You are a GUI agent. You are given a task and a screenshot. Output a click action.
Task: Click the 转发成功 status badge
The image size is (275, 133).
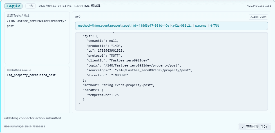pos(13,6)
